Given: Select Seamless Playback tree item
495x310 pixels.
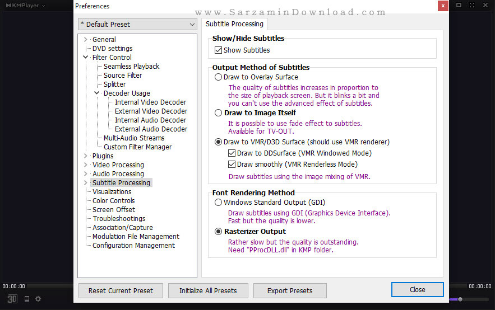Looking at the screenshot, I should click(131, 67).
